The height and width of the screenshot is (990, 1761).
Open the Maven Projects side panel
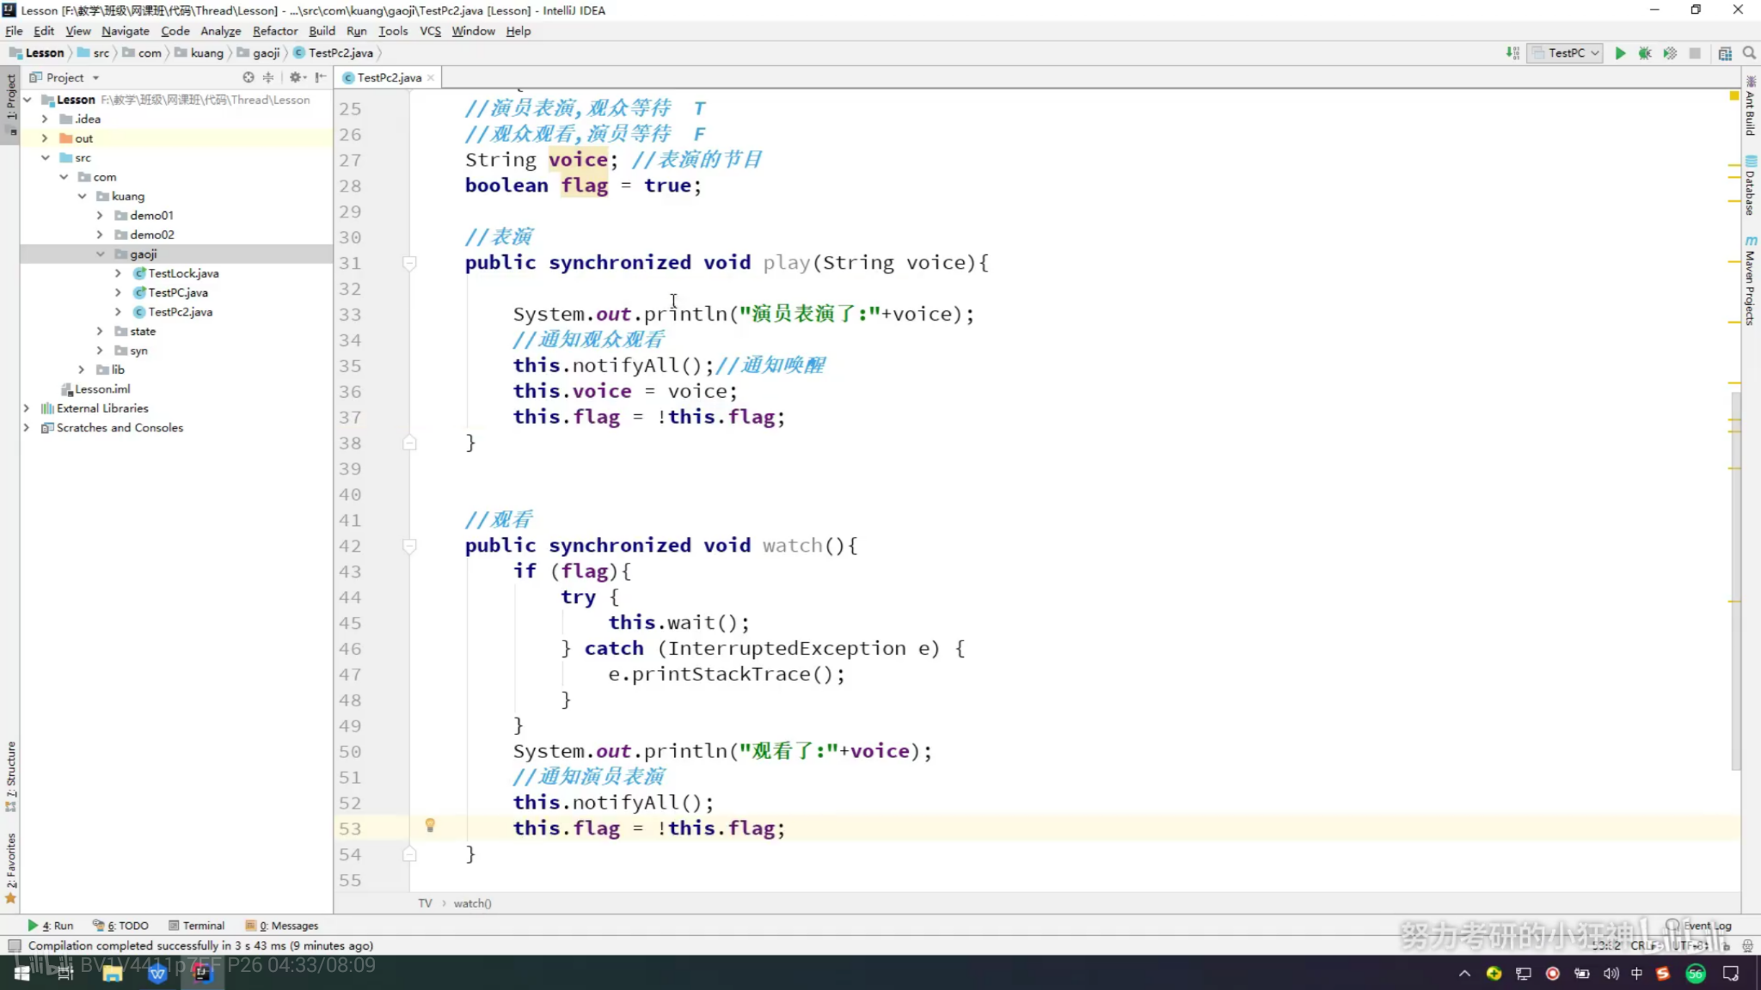point(1751,280)
